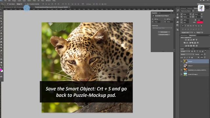Select the Brush tool
This screenshot has width=210, height=118.
pos(1,30)
